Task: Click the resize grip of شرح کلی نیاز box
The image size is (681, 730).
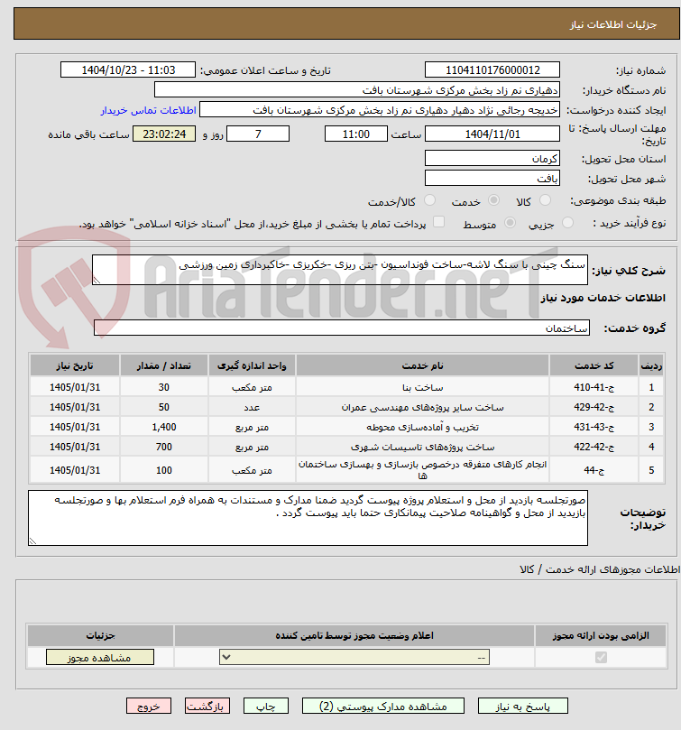Action: [x=97, y=281]
